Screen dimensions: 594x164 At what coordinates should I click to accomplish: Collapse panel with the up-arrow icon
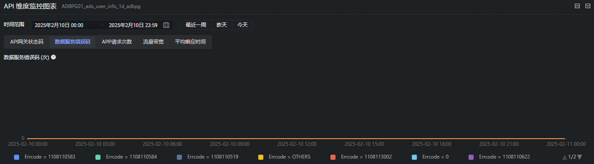(x=577, y=6)
